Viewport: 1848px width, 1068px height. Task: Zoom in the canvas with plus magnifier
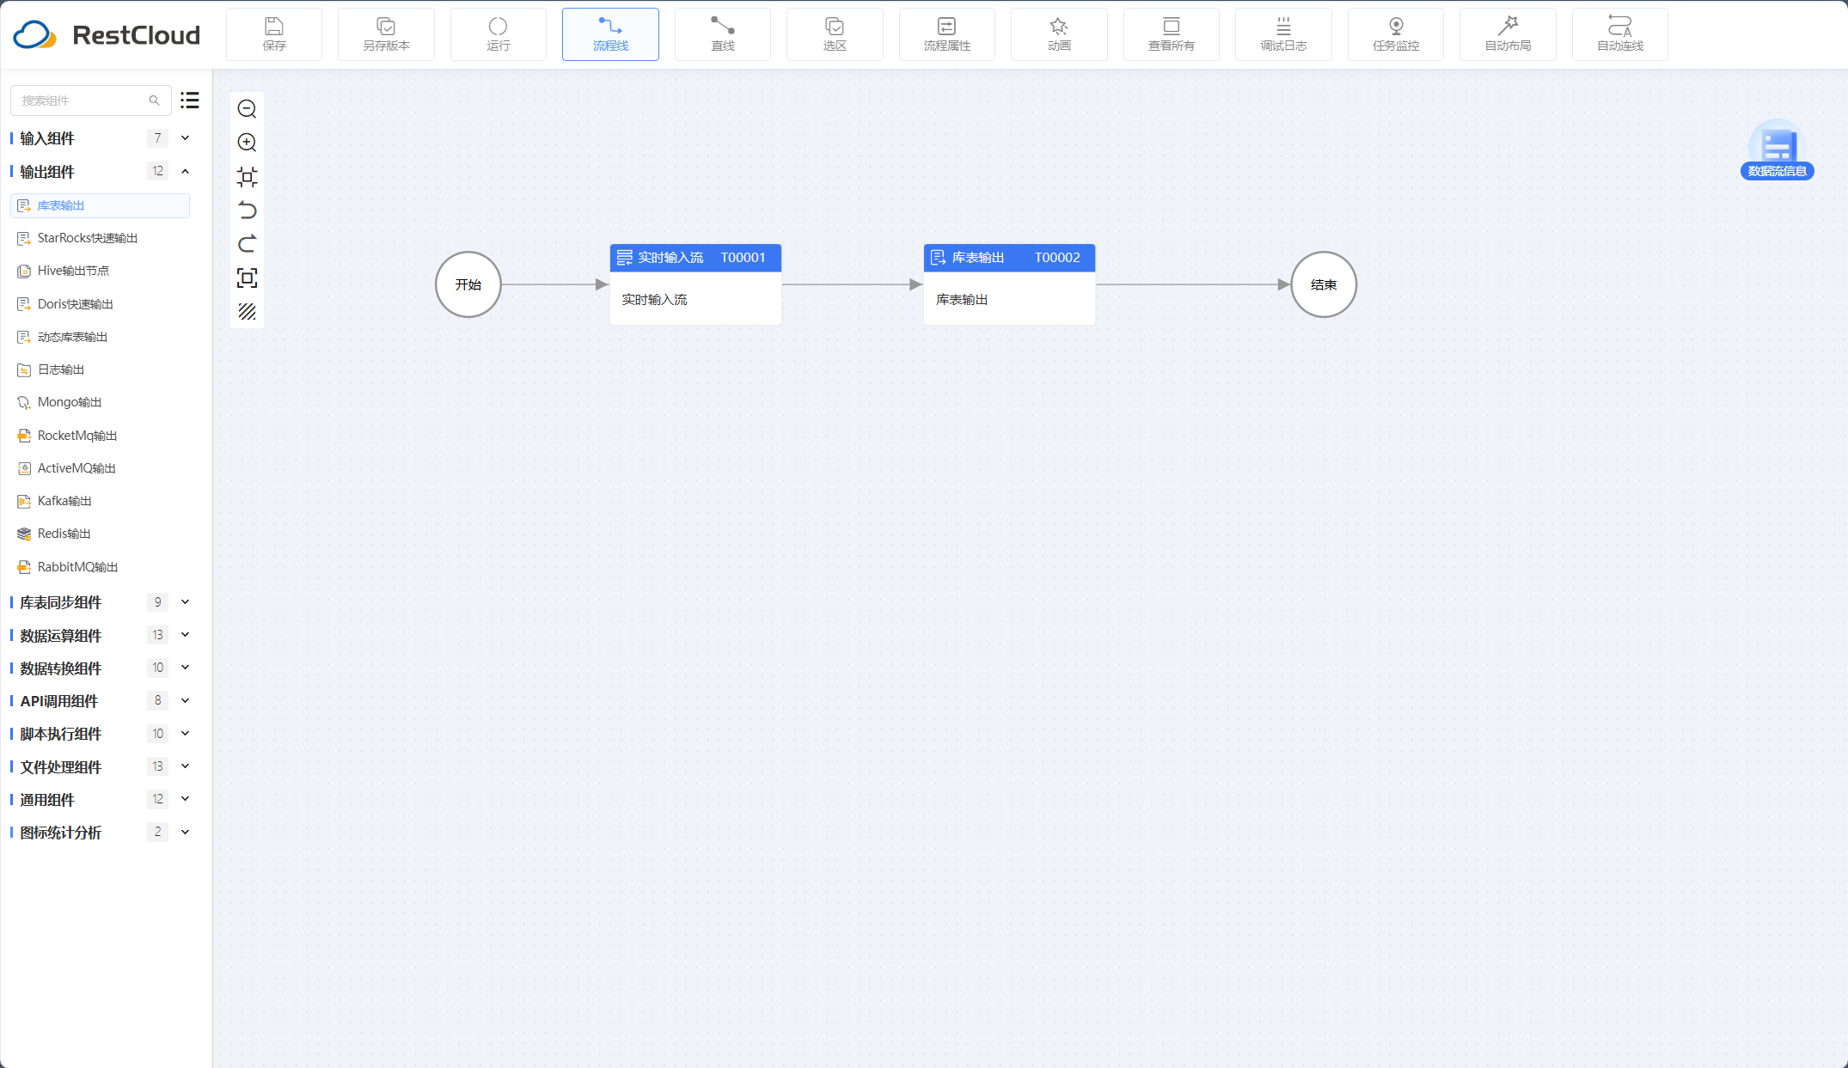247,143
